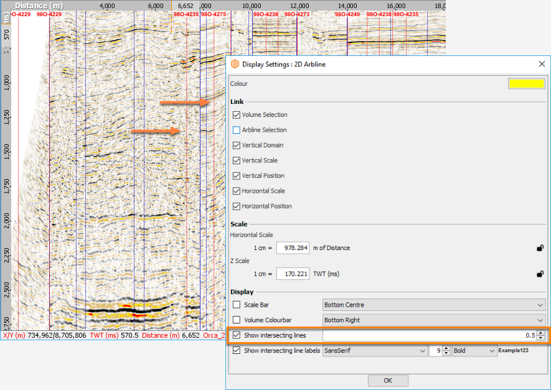The image size is (551, 390).
Task: Click the 98O-4240 intersecting line label
Action: [347, 14]
